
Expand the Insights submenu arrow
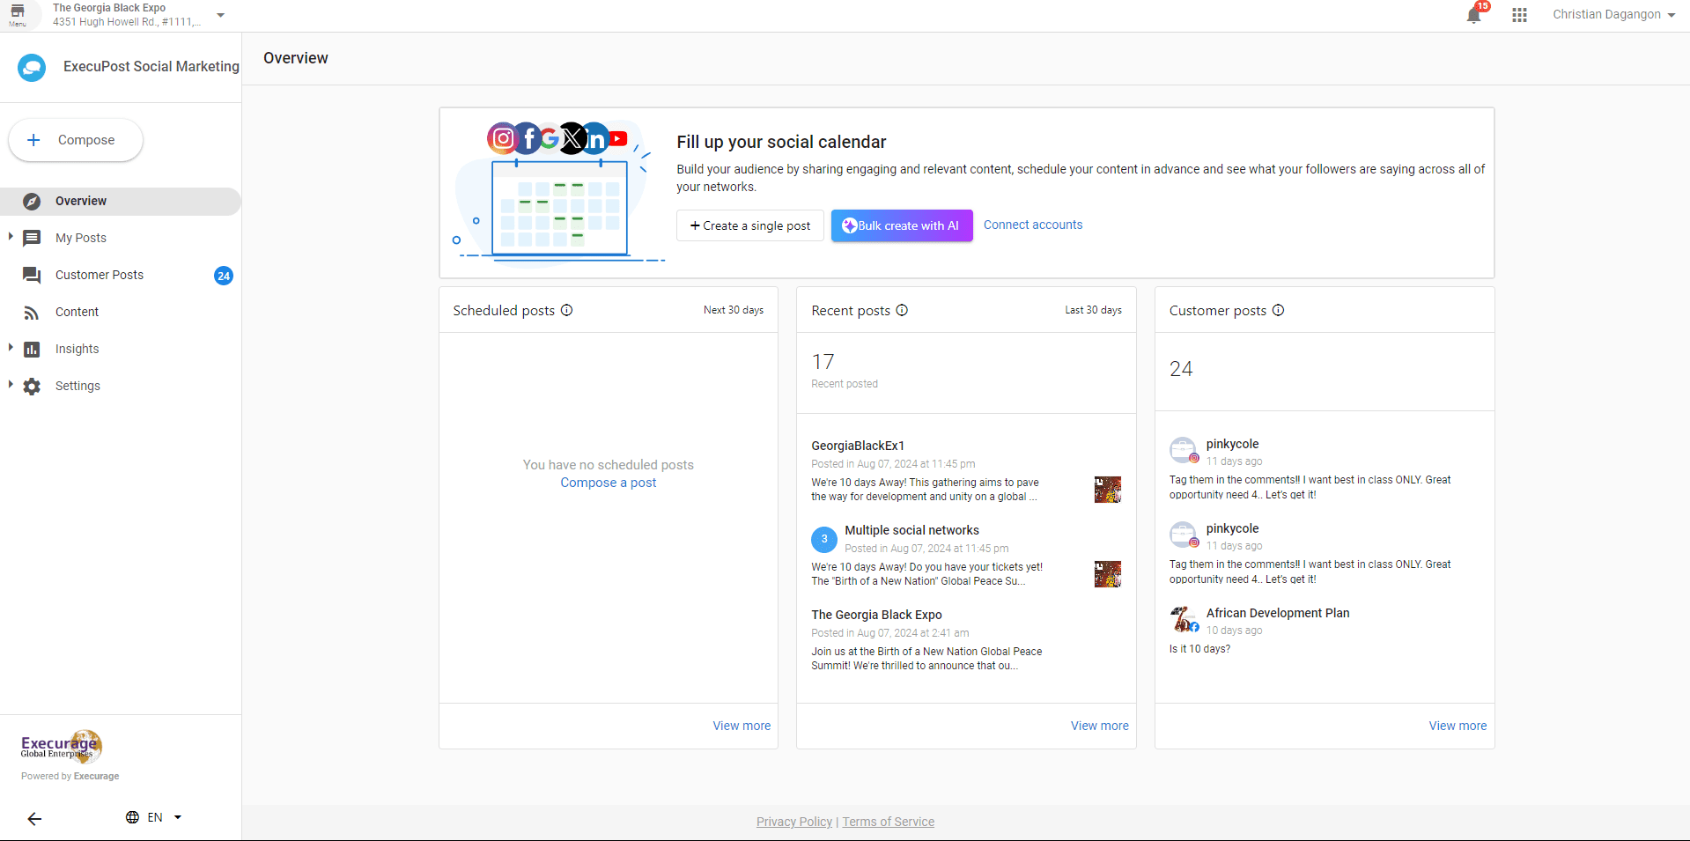pos(11,348)
